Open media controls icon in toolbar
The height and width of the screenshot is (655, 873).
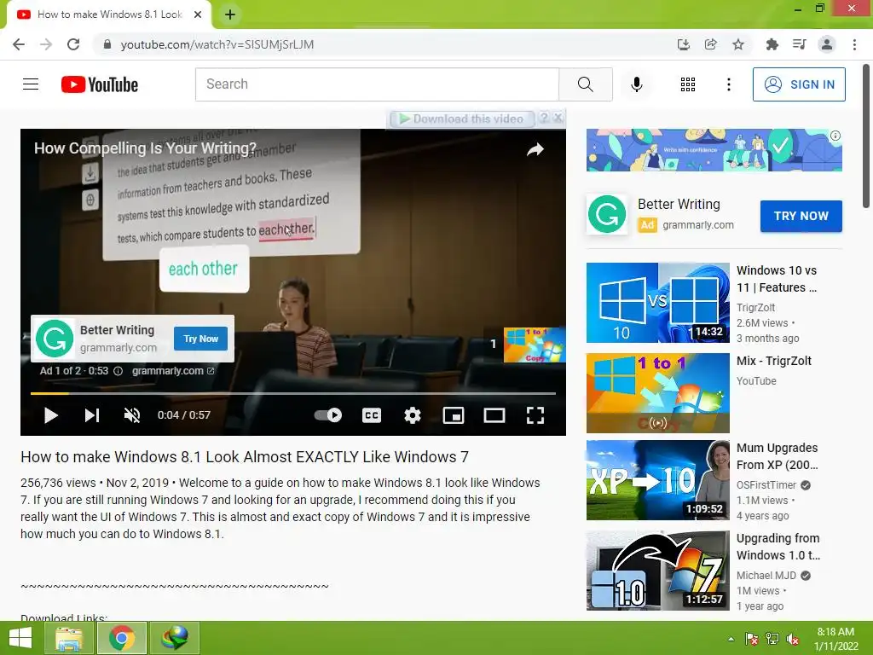click(x=799, y=44)
